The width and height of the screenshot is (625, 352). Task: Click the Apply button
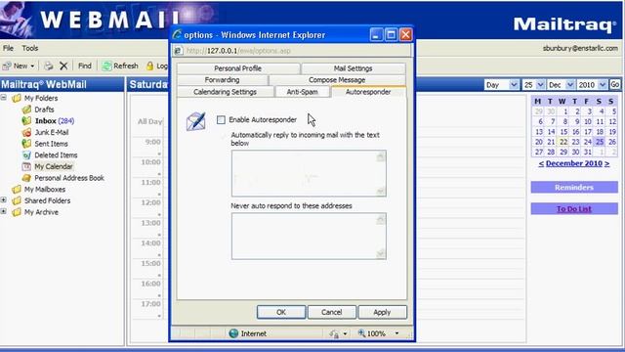[382, 312]
